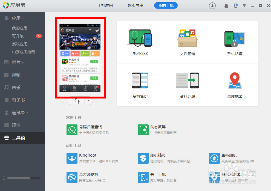Viewport: 271px width, 191px height.
Task: Select the 我的手机 tab
Action: click(166, 5)
